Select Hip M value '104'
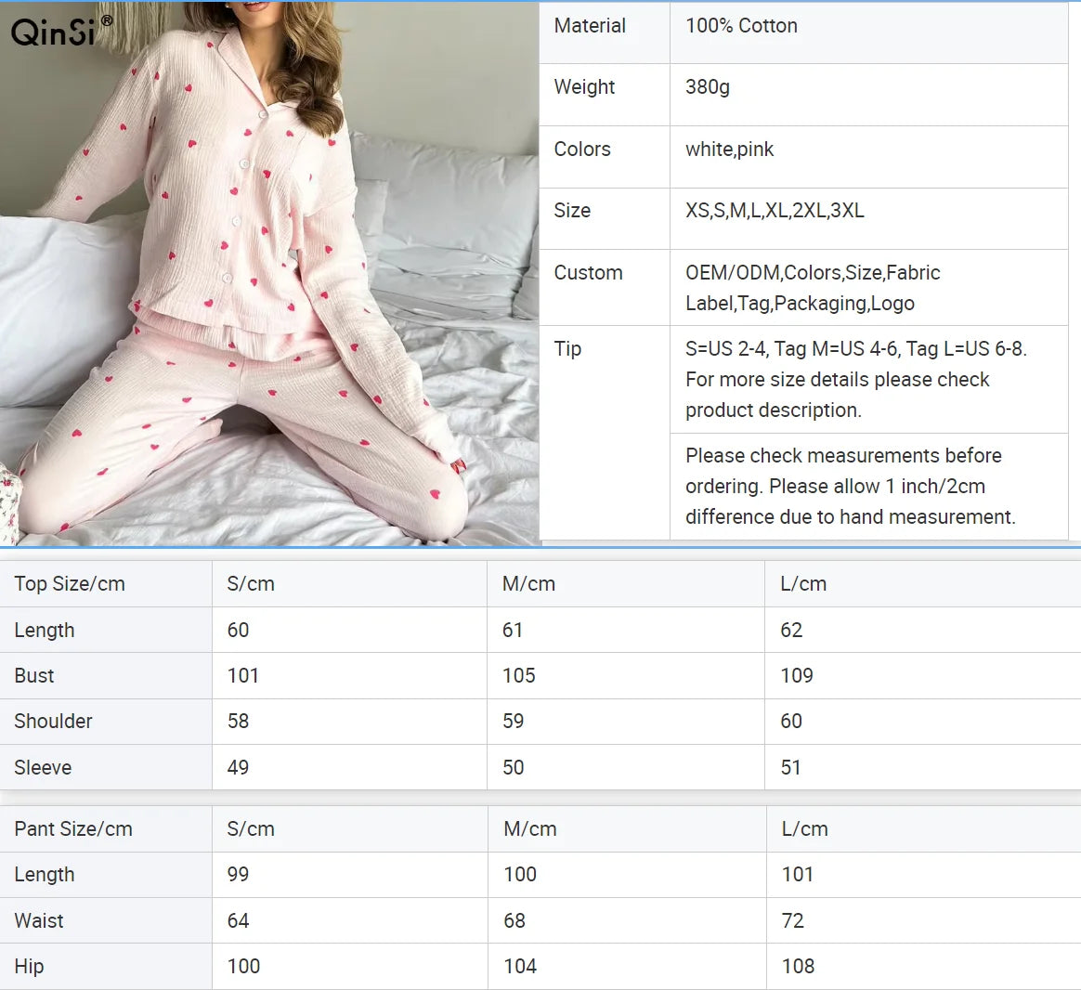Screen dimensions: 1081x990 (x=520, y=967)
